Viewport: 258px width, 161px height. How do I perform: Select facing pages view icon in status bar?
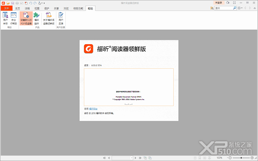[205, 158]
